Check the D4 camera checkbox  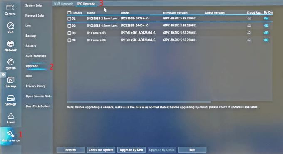(x=69, y=41)
